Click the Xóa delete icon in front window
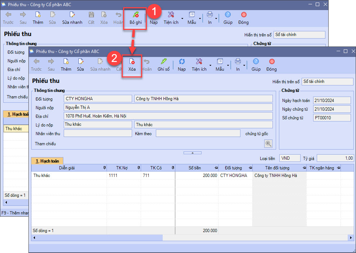 click(x=132, y=62)
